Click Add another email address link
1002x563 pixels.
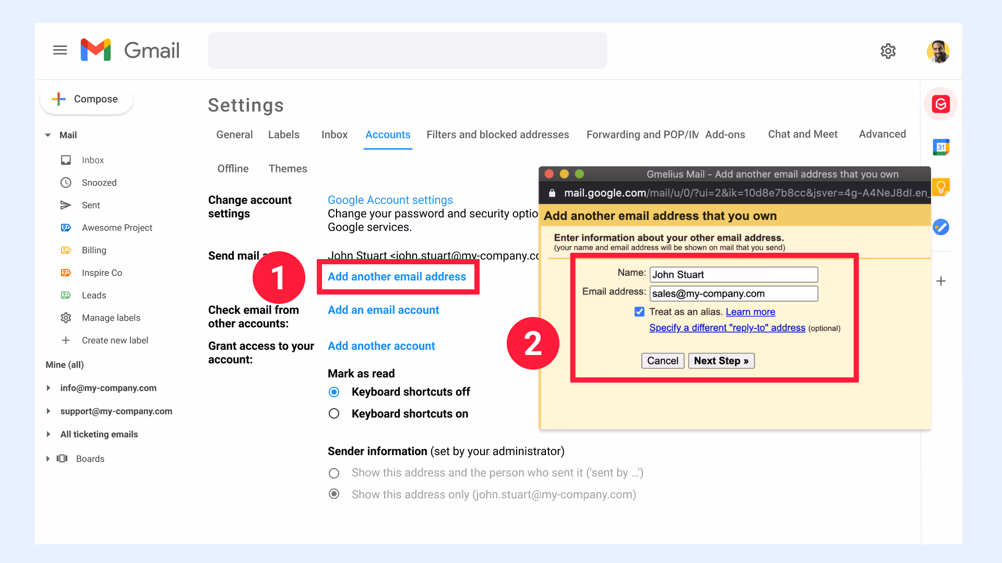(x=397, y=277)
